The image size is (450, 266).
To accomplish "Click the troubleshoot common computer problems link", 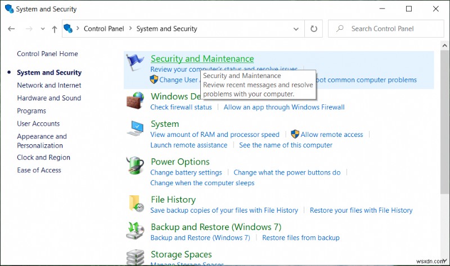I will coord(366,80).
